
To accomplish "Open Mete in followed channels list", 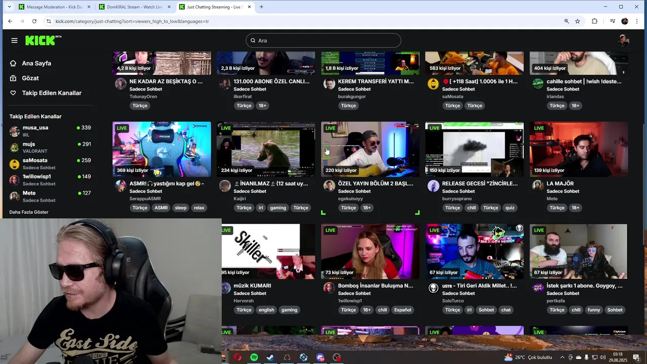I will click(x=50, y=196).
